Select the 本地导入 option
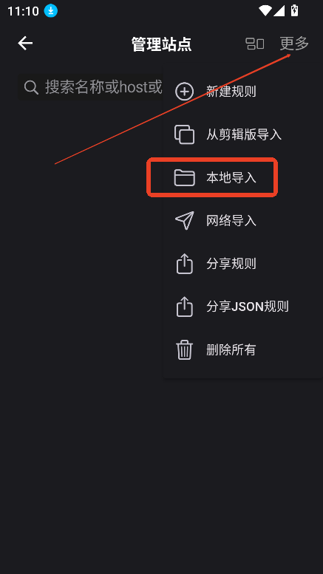This screenshot has width=323, height=574. tap(231, 178)
